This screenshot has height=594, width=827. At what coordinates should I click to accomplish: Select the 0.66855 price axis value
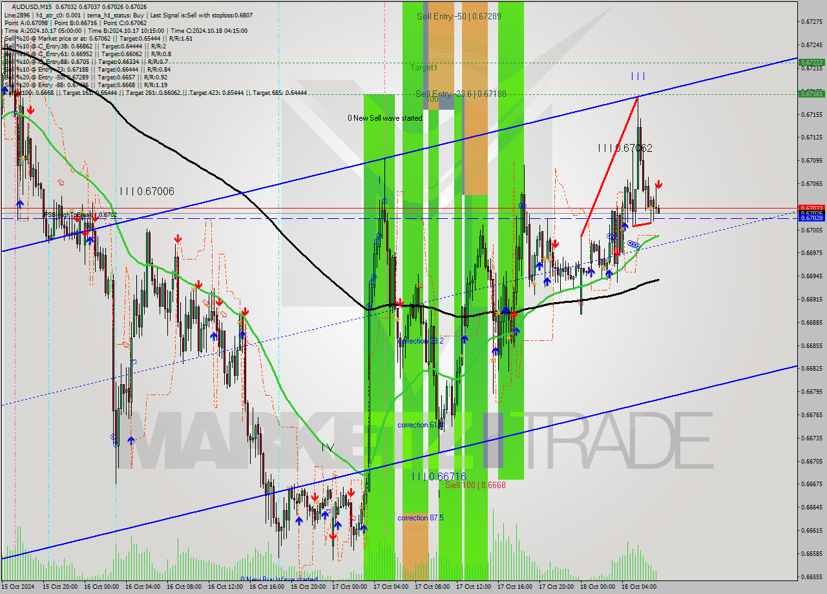811,345
